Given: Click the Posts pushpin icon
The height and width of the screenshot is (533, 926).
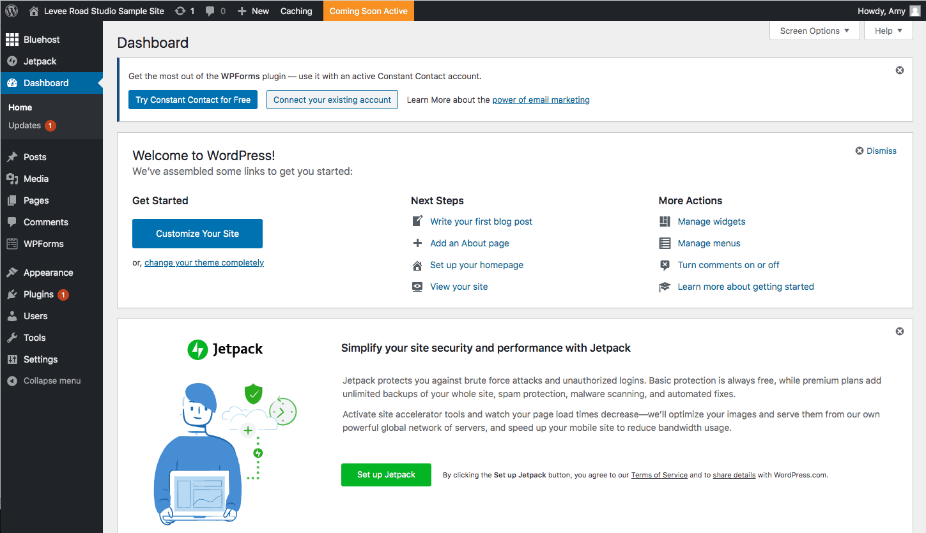Looking at the screenshot, I should coord(12,157).
